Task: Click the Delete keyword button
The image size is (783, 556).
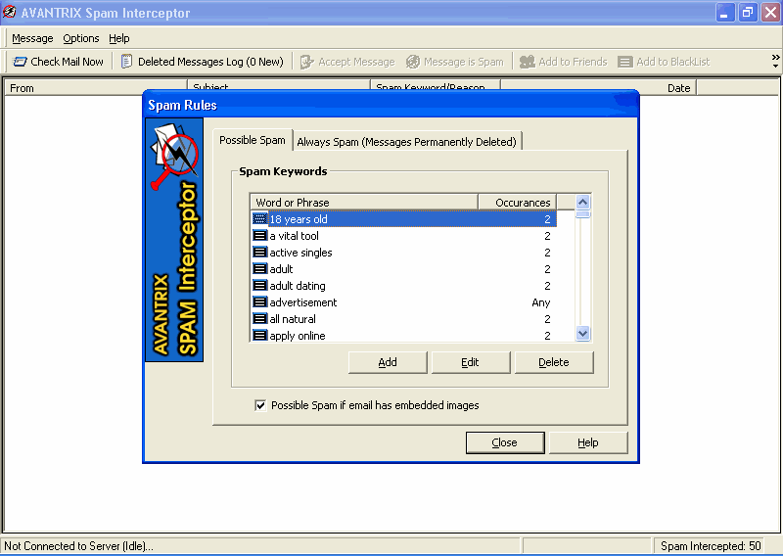Action: click(x=553, y=362)
